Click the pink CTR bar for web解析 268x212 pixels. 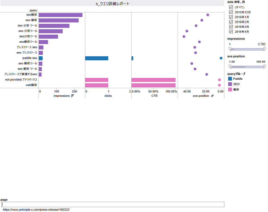(x=153, y=85)
